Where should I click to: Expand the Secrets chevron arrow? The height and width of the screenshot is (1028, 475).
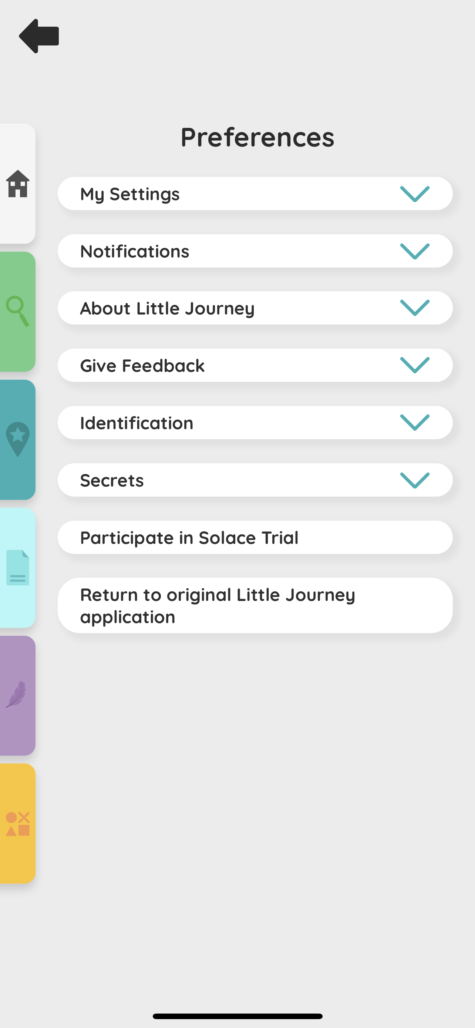pyautogui.click(x=415, y=480)
